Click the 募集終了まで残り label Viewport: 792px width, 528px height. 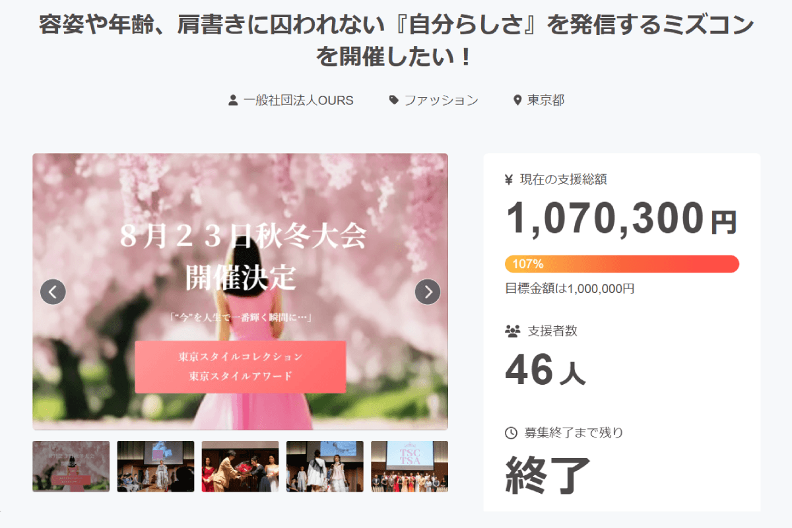(574, 433)
